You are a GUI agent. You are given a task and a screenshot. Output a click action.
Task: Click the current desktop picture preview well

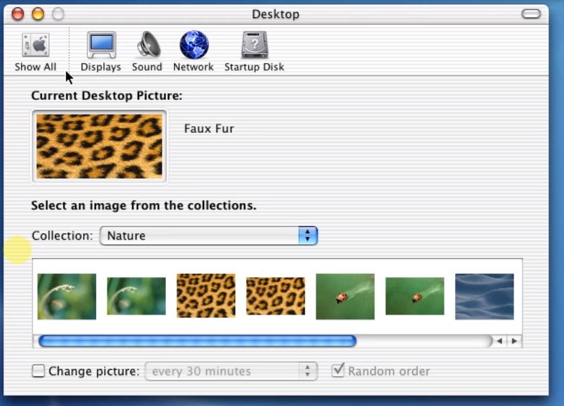(99, 146)
